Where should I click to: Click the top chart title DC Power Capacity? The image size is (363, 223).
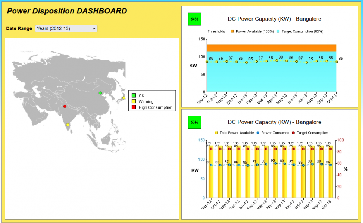click(274, 19)
